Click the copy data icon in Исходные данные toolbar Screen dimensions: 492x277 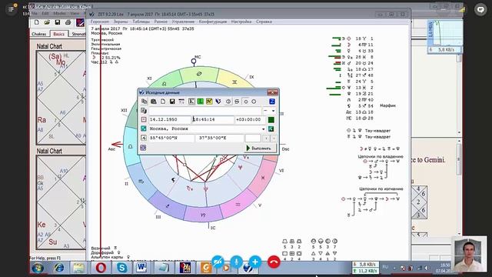pyautogui.click(x=144, y=102)
